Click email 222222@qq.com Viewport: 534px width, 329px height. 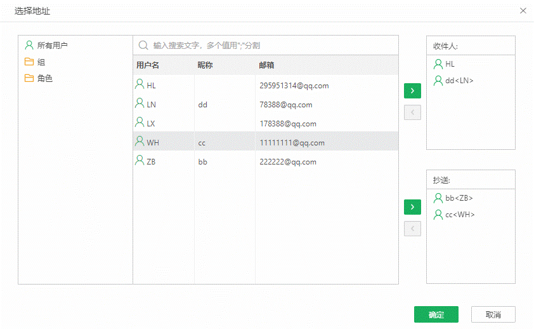pyautogui.click(x=288, y=162)
